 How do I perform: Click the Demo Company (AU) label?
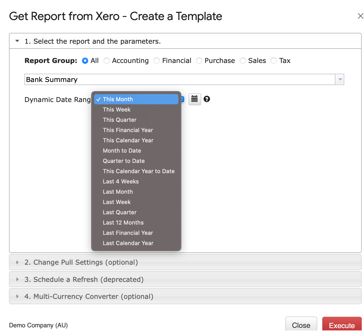[38, 325]
